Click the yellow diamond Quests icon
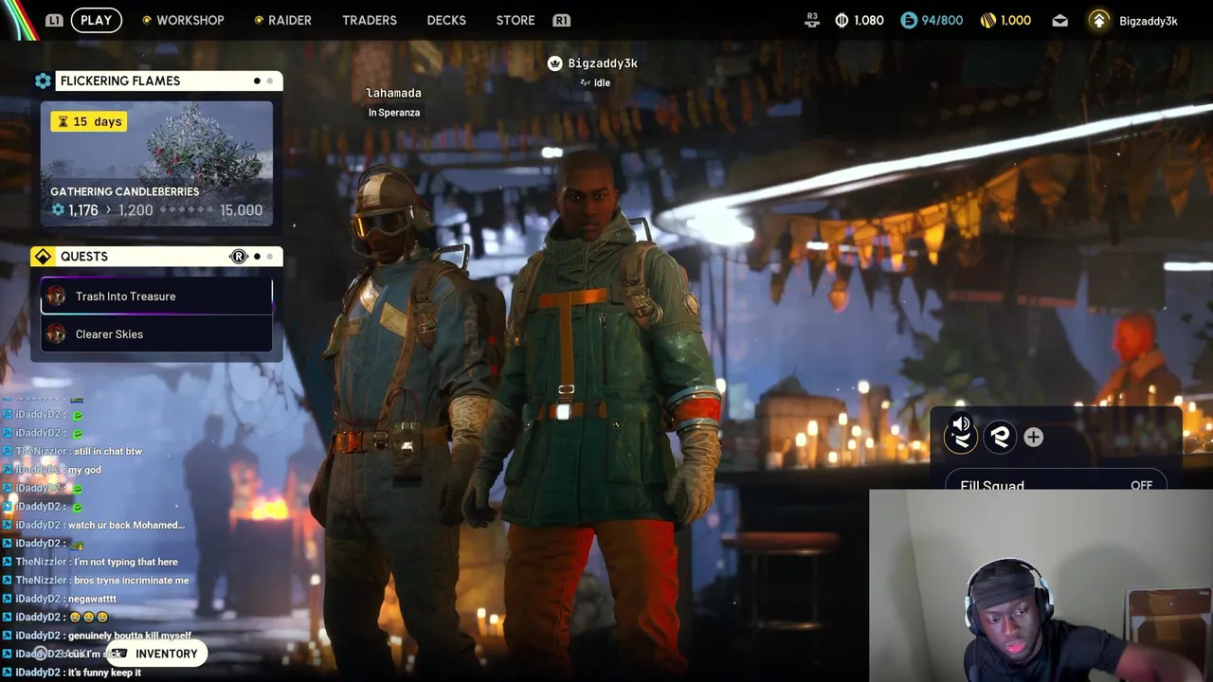Screen dimensions: 1213x682 [43, 257]
